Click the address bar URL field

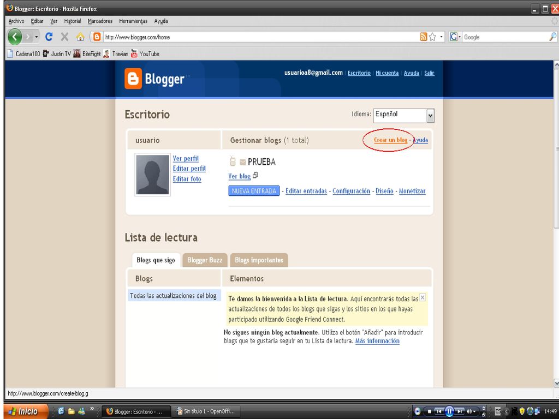(260, 37)
